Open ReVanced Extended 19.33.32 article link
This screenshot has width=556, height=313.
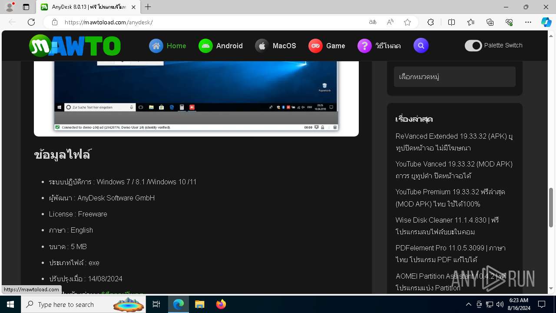tap(454, 142)
